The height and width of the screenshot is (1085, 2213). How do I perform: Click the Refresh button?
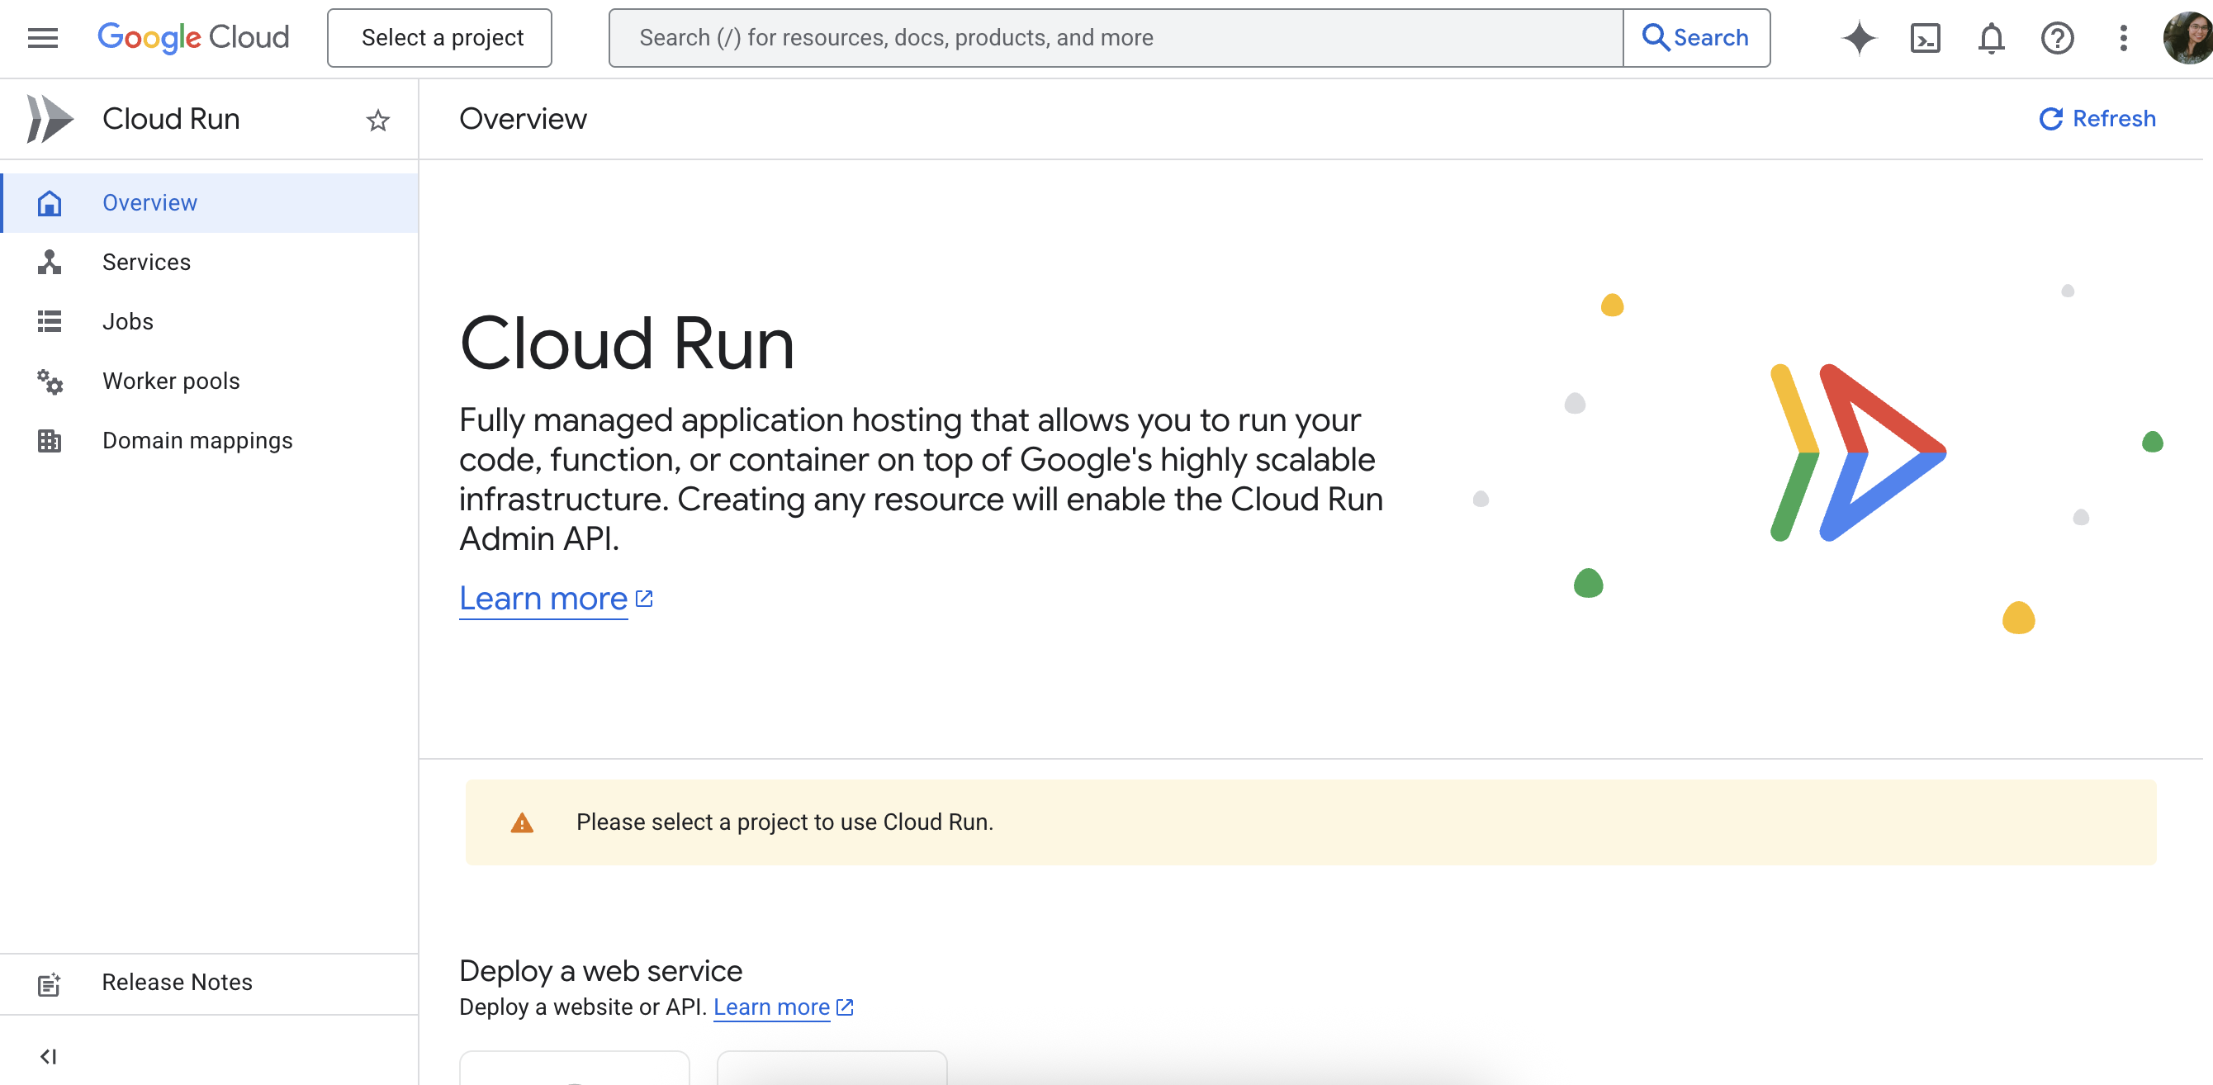coord(2097,119)
